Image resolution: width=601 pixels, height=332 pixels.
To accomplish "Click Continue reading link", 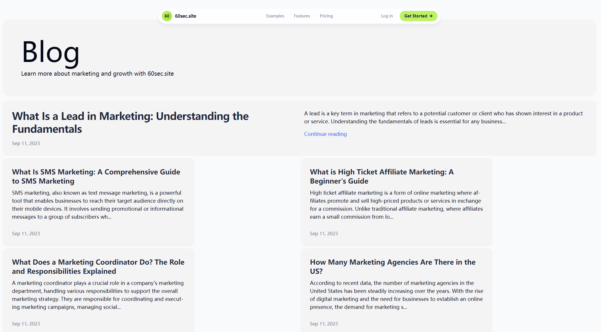I will (x=325, y=134).
